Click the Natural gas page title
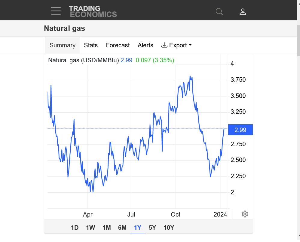The image size is (300, 242). point(64,28)
